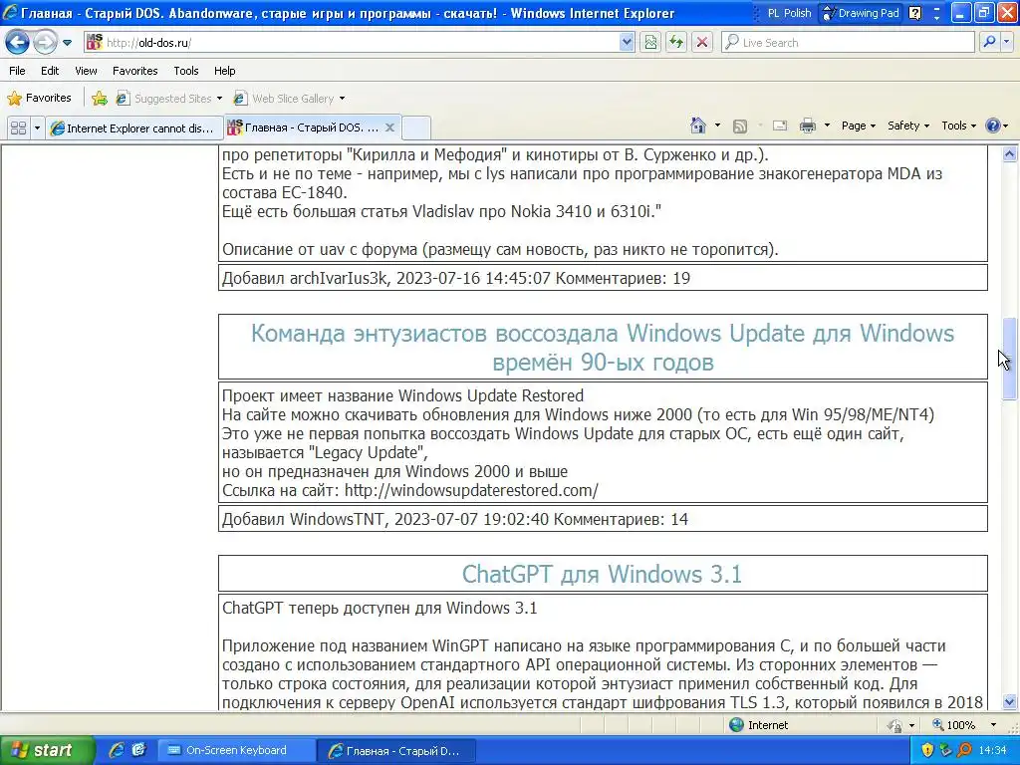Expand the address bar history dropdown
This screenshot has height=765, width=1020.
627,43
